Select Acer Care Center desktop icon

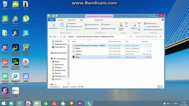coord(5,79)
